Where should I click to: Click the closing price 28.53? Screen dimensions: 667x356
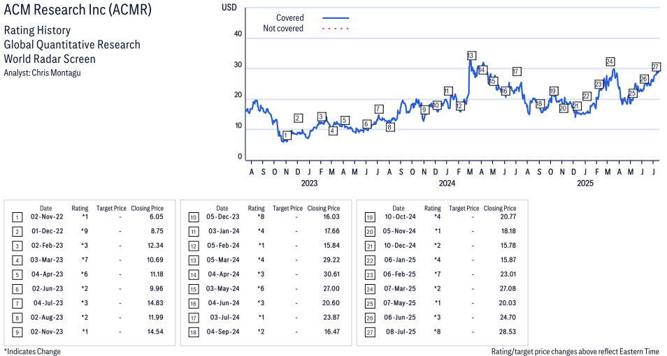[508, 332]
